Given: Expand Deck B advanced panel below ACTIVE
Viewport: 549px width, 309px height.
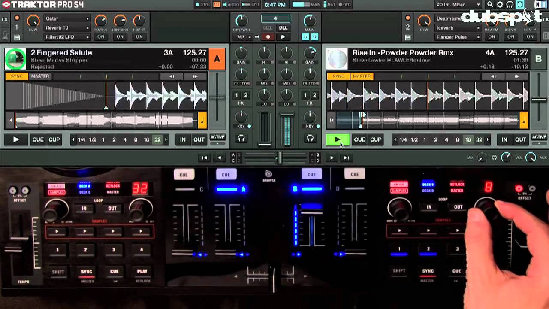Looking at the screenshot, I should pyautogui.click(x=539, y=143).
